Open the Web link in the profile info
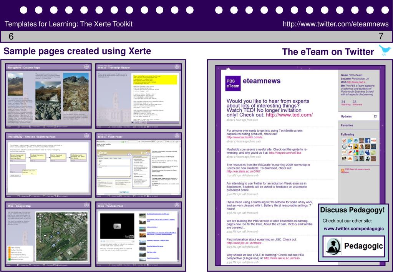 point(357,82)
